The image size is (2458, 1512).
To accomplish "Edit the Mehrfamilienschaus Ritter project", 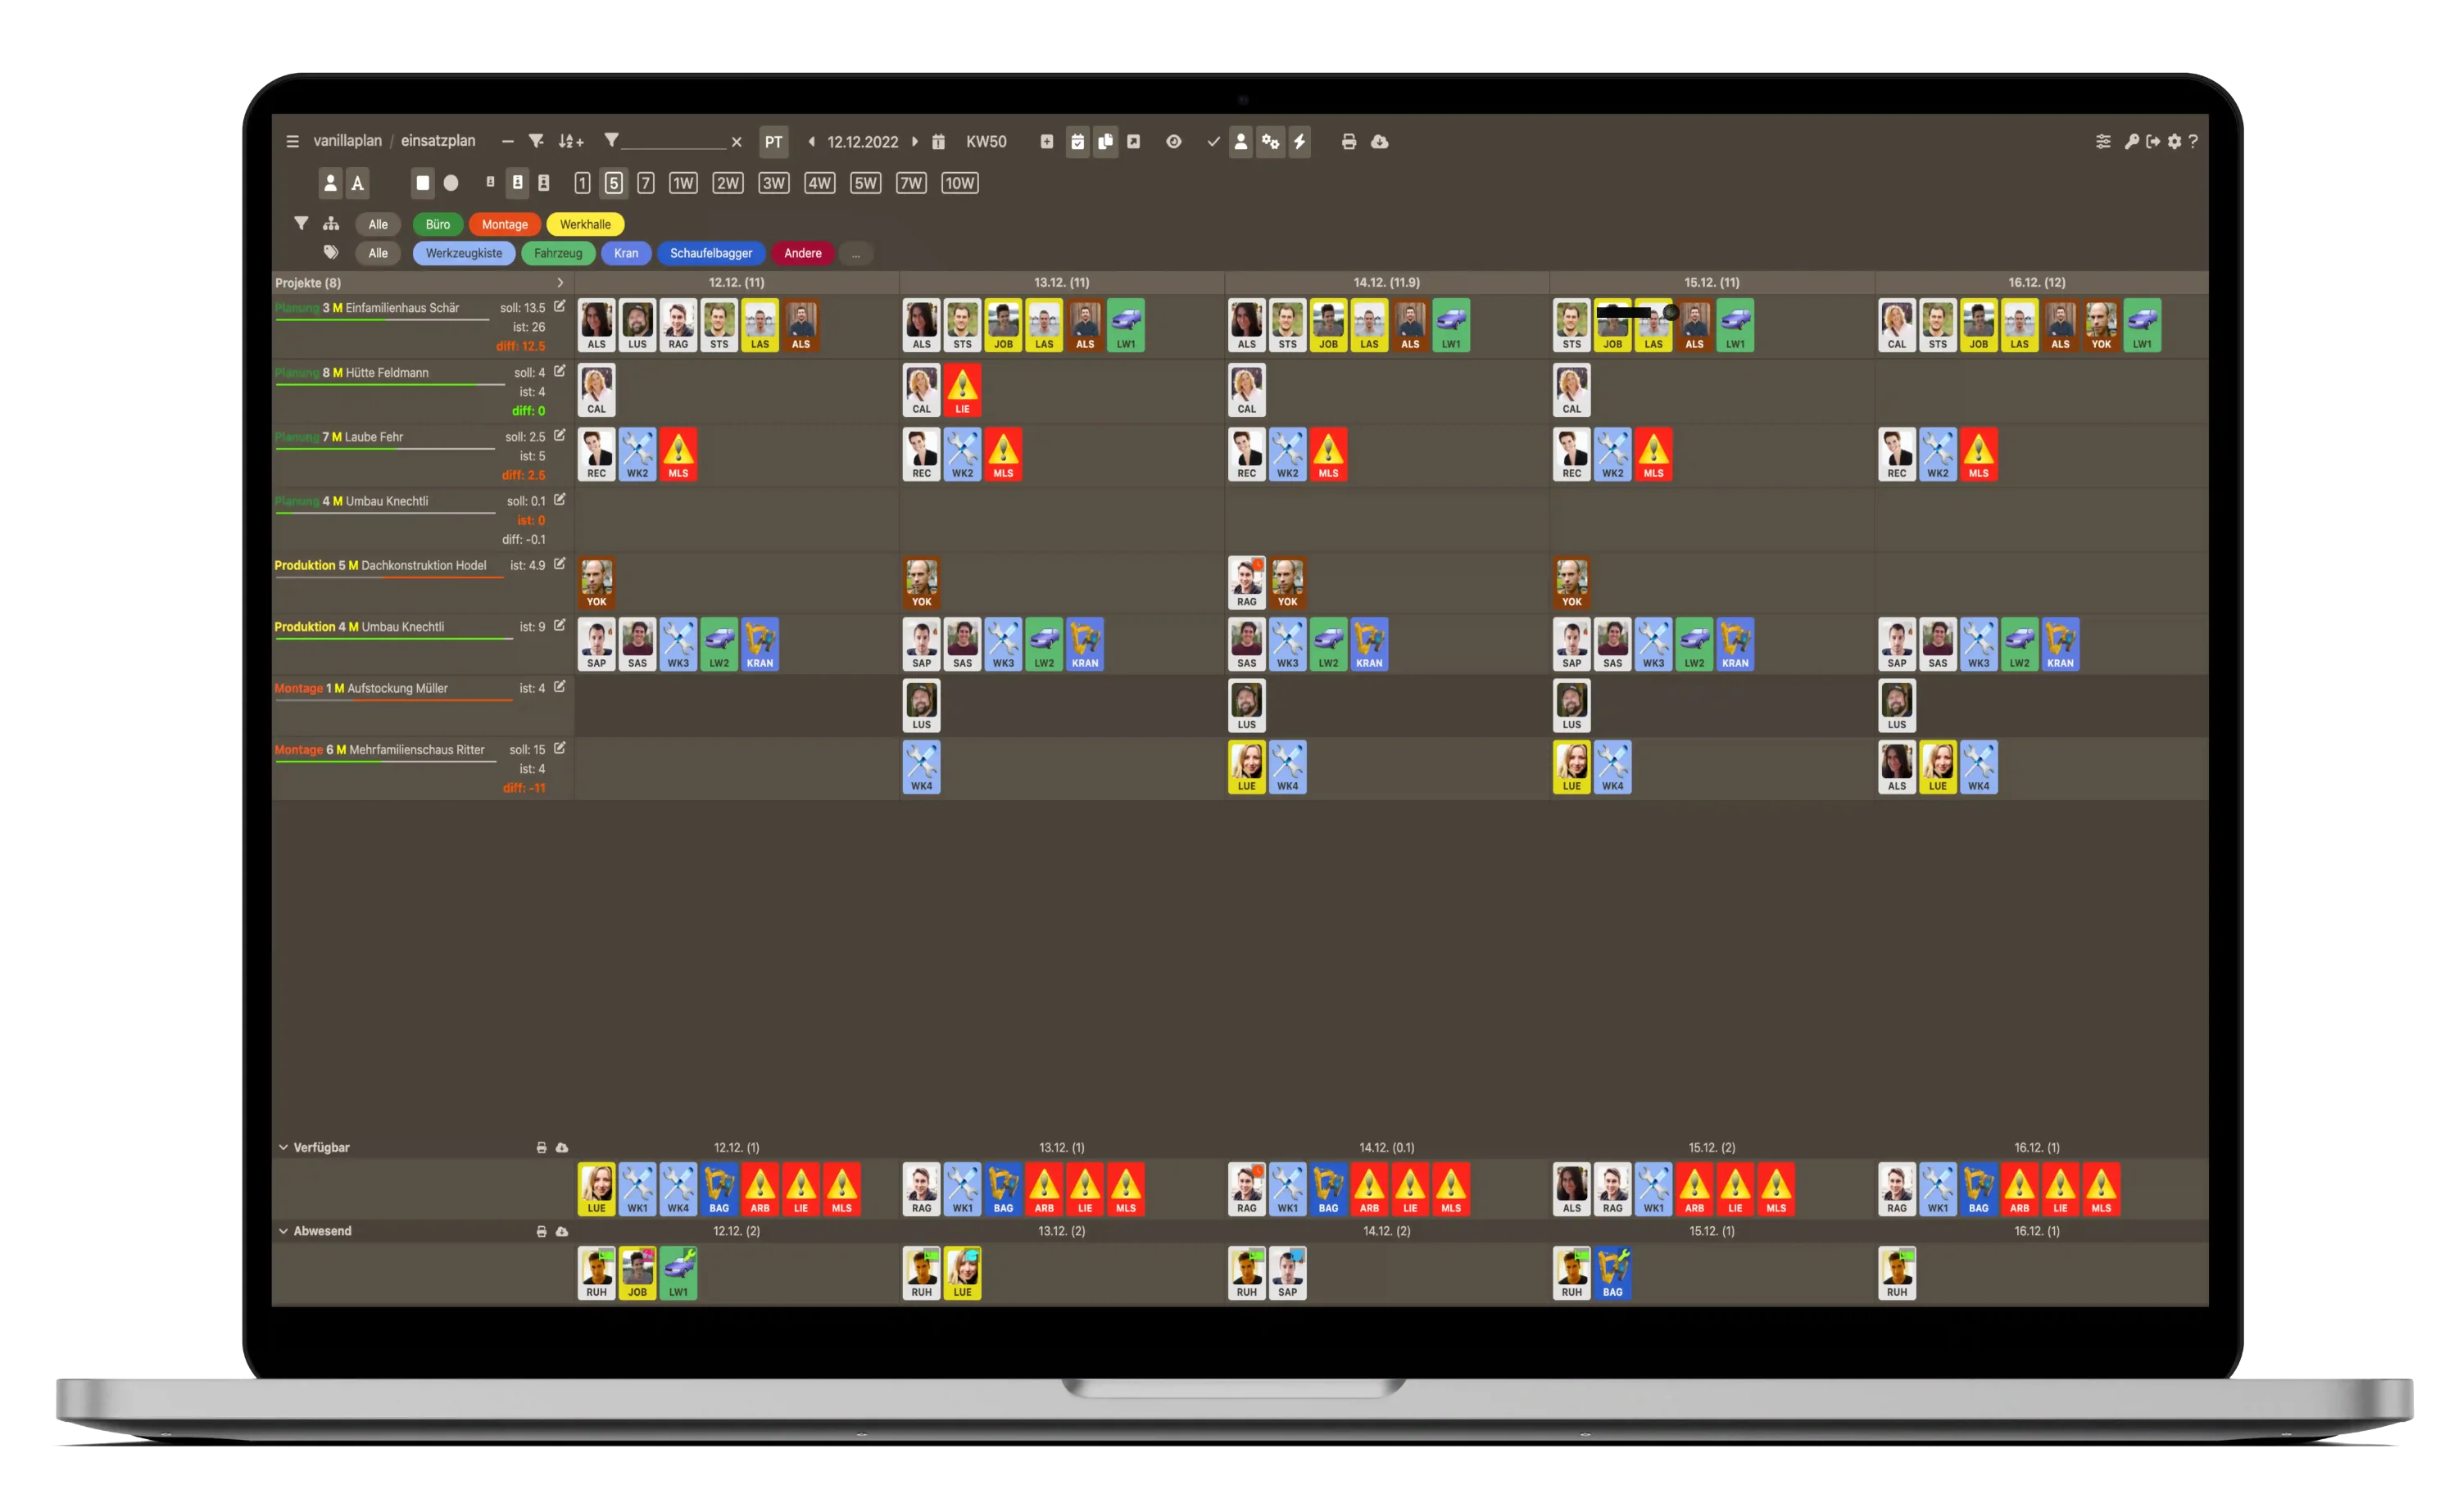I will coord(560,748).
